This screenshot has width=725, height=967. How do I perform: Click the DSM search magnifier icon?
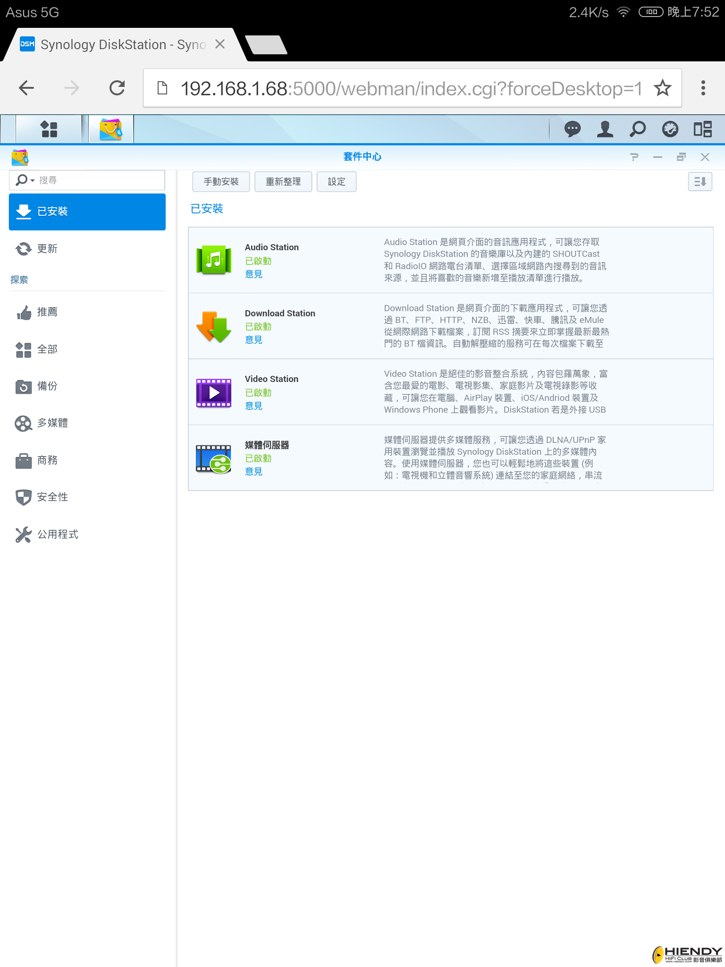pos(638,129)
